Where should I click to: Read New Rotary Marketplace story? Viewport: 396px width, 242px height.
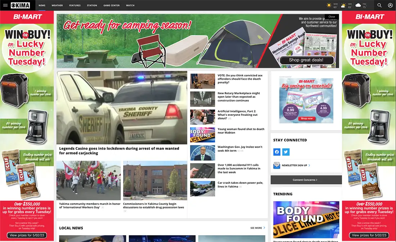coord(239,97)
